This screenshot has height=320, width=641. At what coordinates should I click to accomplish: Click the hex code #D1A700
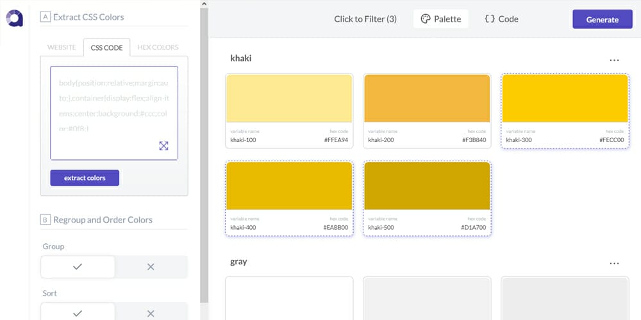(474, 227)
